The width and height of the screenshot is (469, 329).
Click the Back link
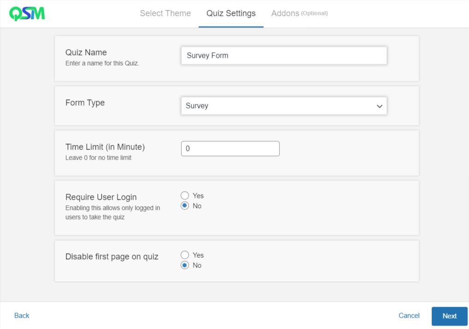click(x=21, y=316)
